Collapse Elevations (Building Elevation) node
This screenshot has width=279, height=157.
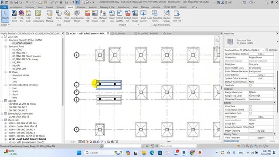(6, 85)
